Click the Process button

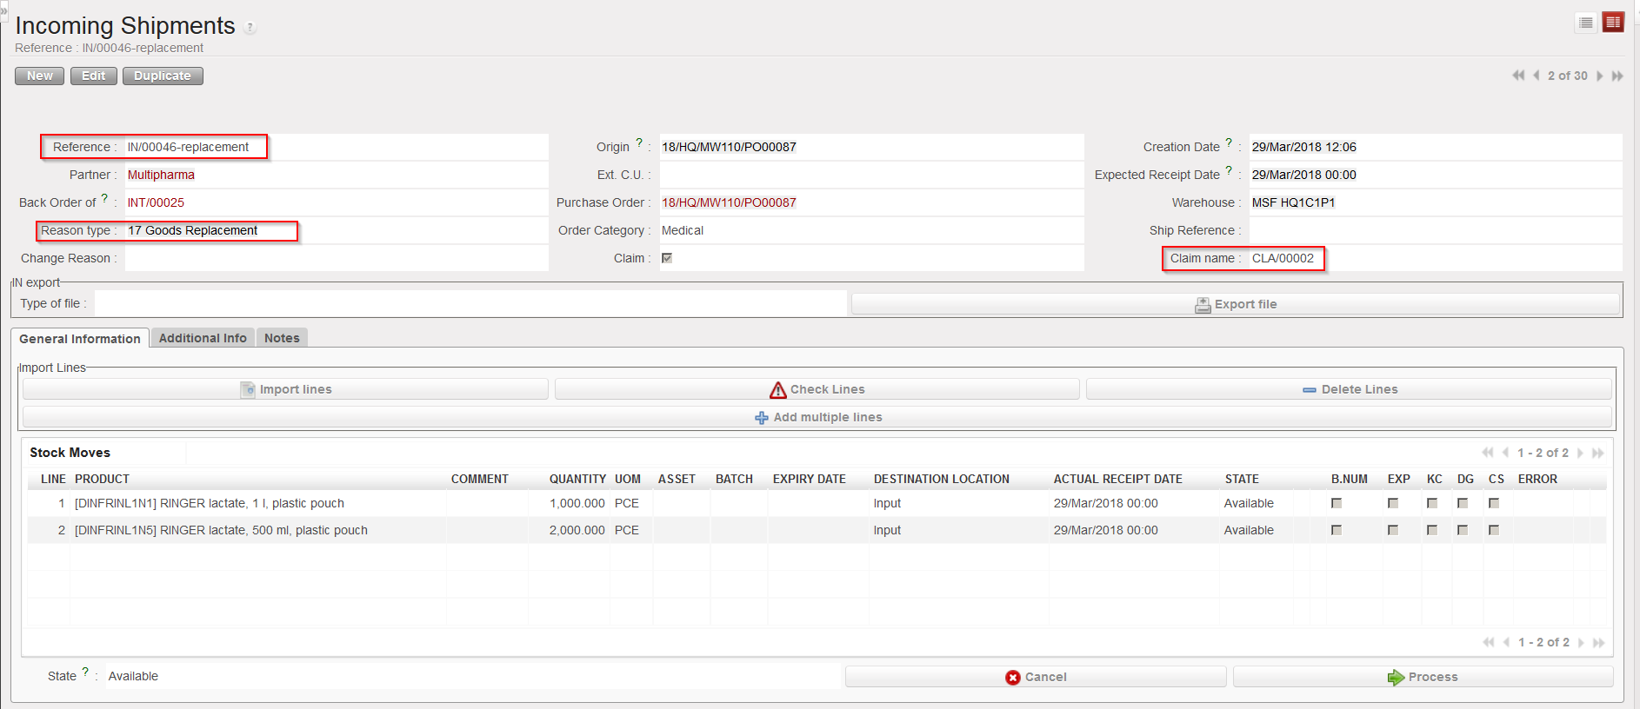click(x=1423, y=677)
